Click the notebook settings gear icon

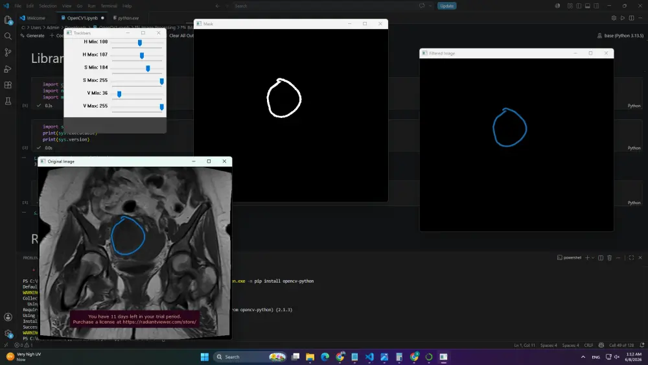click(614, 18)
